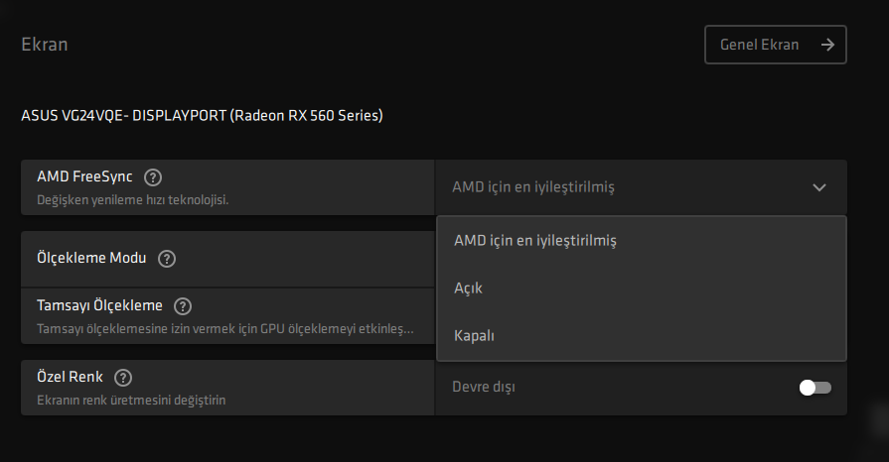This screenshot has width=889, height=462.
Task: Click the "Değişken yenileme hızı teknolojisi" description
Action: [x=133, y=199]
